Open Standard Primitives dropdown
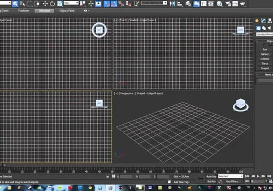The height and width of the screenshot is (191, 273). click(x=264, y=34)
